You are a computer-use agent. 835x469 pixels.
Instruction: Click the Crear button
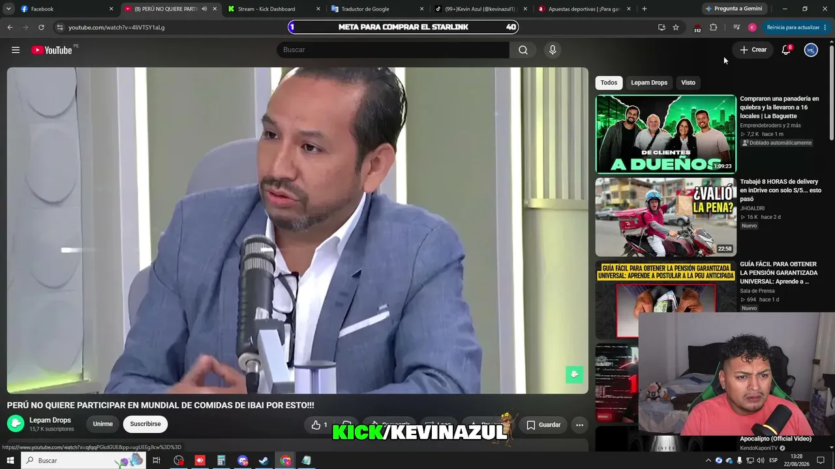click(x=753, y=50)
